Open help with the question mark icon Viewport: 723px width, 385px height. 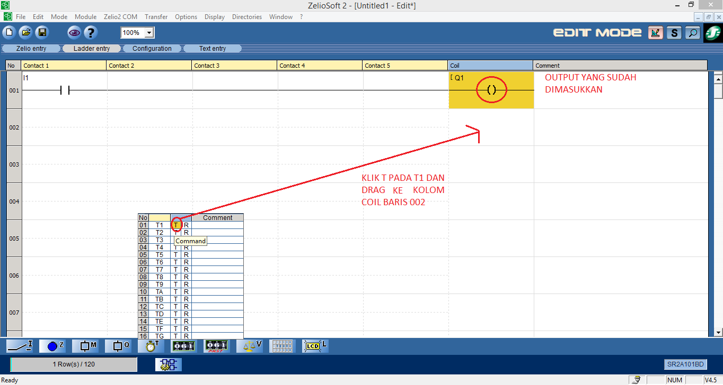click(x=91, y=33)
